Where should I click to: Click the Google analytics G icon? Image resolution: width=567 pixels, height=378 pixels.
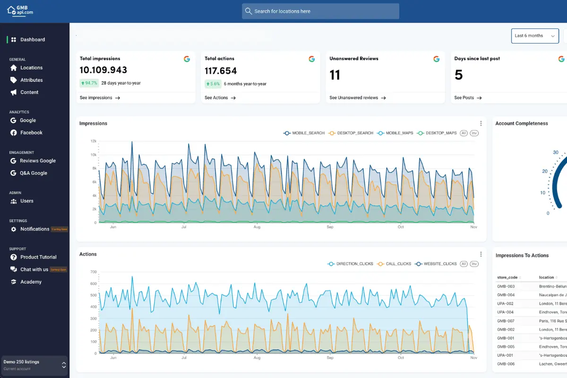coord(13,120)
